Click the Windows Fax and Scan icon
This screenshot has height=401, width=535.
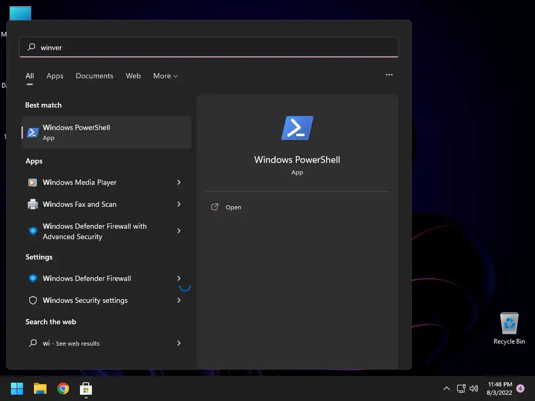click(x=33, y=204)
